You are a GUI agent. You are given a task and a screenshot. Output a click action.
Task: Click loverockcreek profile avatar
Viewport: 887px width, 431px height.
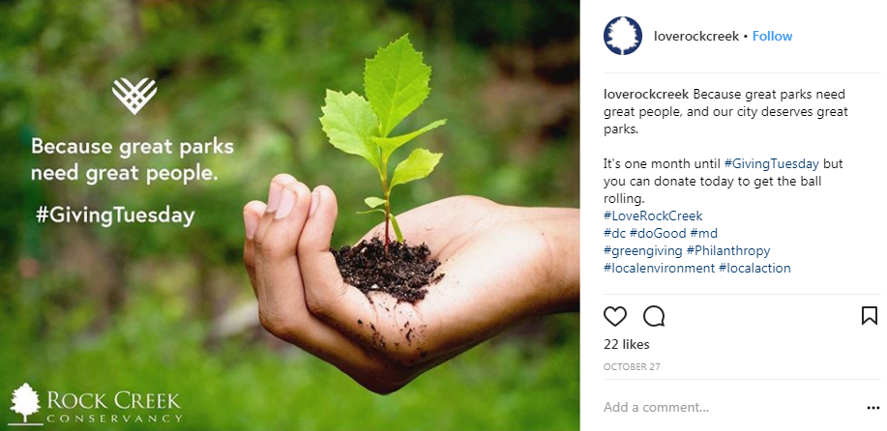[x=623, y=36]
